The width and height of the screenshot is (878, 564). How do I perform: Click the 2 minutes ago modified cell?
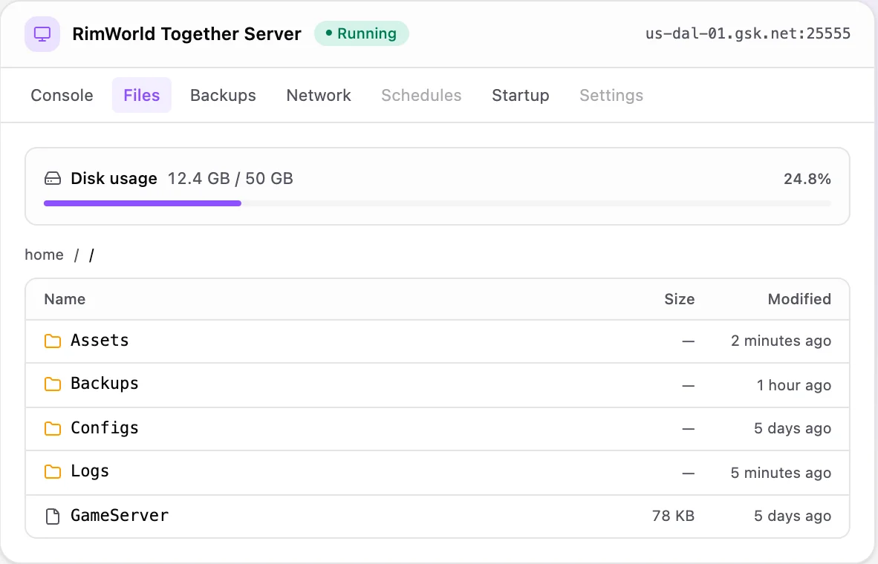pyautogui.click(x=781, y=341)
